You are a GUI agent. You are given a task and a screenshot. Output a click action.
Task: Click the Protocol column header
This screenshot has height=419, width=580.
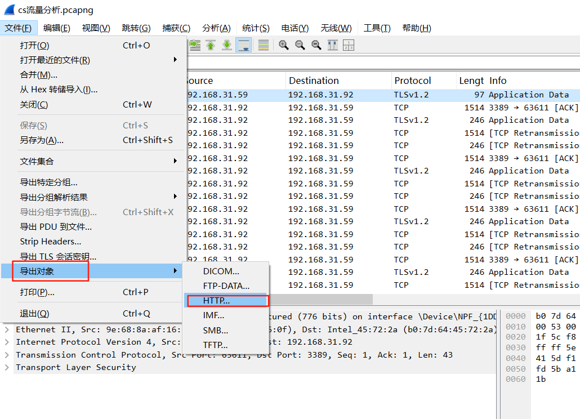coord(413,81)
